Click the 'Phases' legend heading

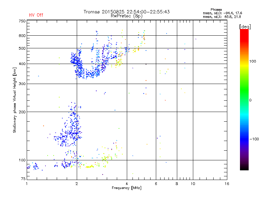pyautogui.click(x=216, y=10)
